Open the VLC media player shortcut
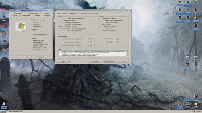Screen dimensions: 202x113 [4, 51]
